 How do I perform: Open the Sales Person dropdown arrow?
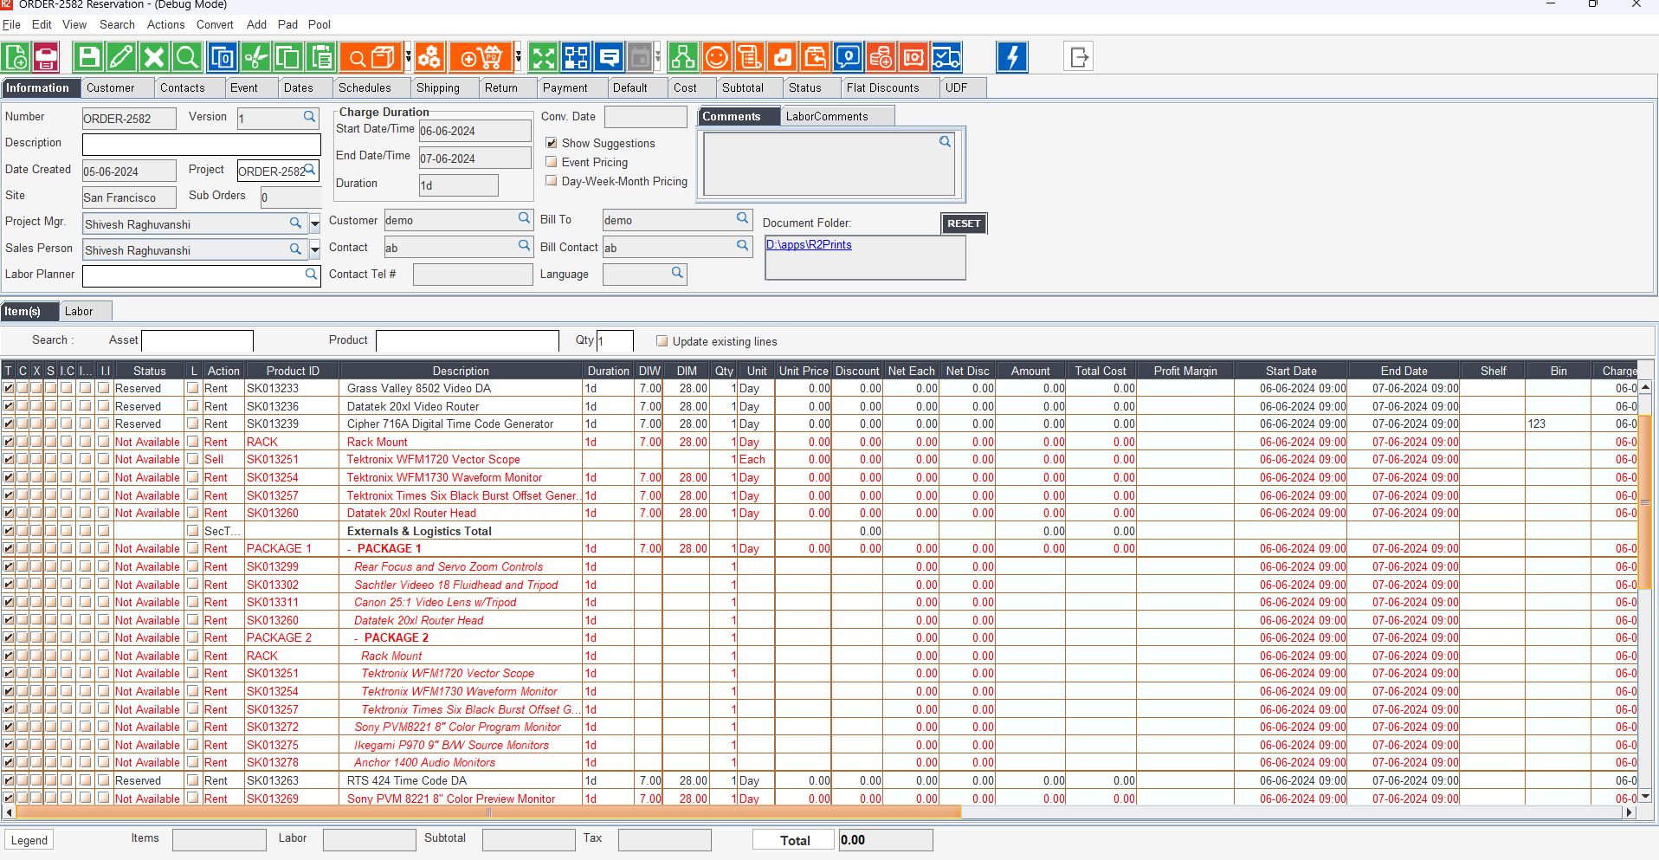[x=315, y=250]
